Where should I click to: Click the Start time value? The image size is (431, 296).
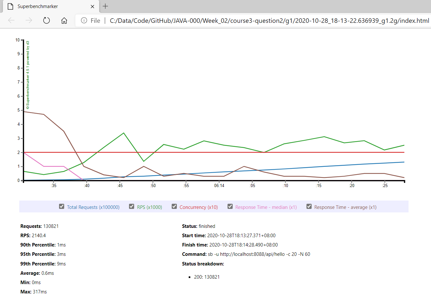pos(241,236)
